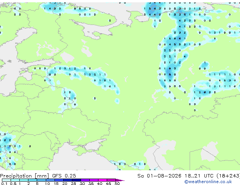Click the 'GFS 0.25' model label
The image size is (240, 185).
64,176
